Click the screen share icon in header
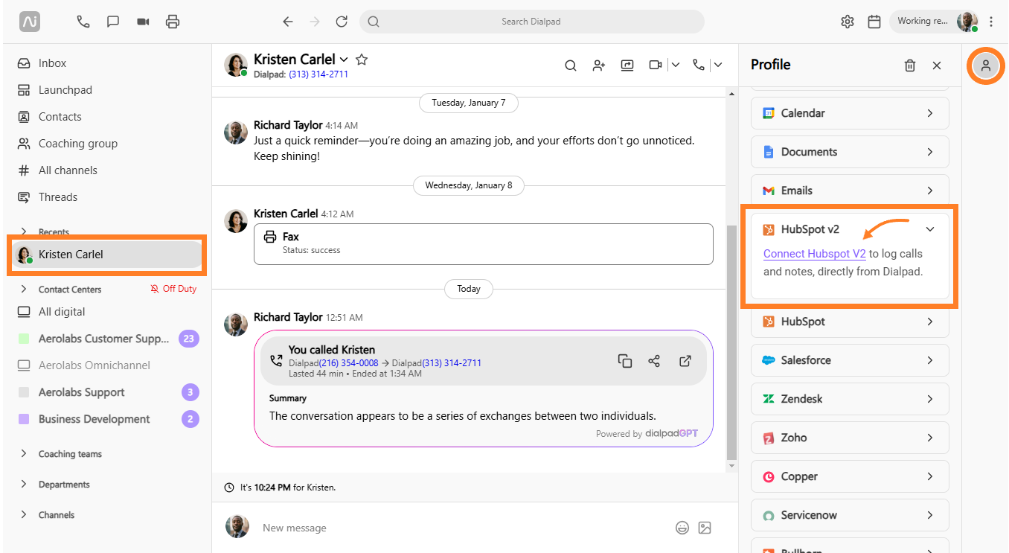This screenshot has width=1009, height=553. click(x=627, y=65)
